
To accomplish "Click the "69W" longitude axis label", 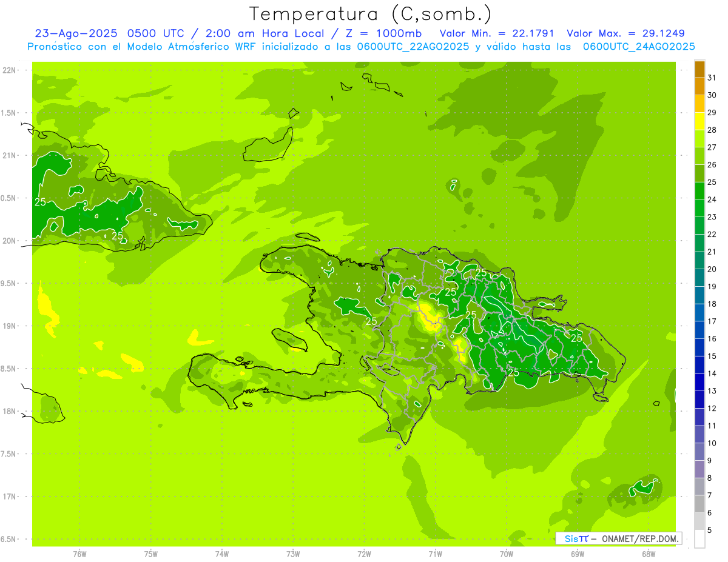I will pos(578,554).
